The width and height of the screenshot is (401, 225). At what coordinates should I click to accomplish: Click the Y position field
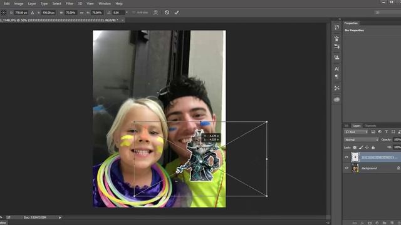tap(49, 12)
